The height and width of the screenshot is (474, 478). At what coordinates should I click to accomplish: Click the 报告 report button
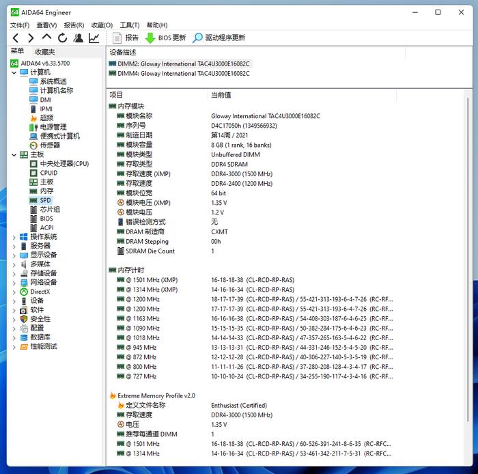[x=126, y=38]
